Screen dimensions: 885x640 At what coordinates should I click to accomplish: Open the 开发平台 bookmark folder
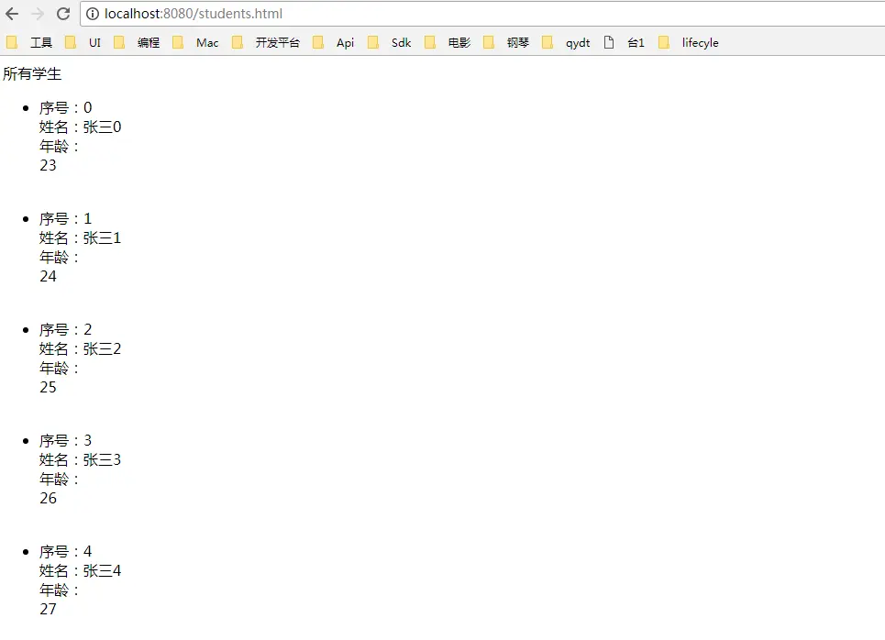coord(266,42)
